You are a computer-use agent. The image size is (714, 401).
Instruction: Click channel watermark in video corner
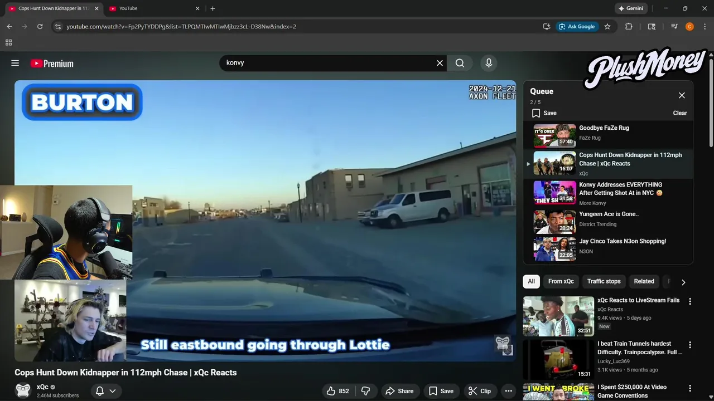504,345
